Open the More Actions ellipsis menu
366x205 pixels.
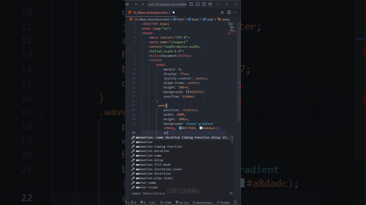pyautogui.click(x=235, y=13)
